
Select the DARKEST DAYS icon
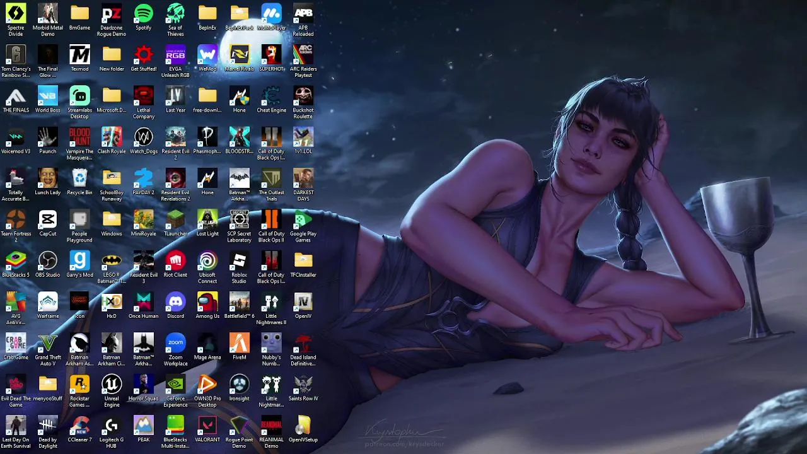click(303, 178)
